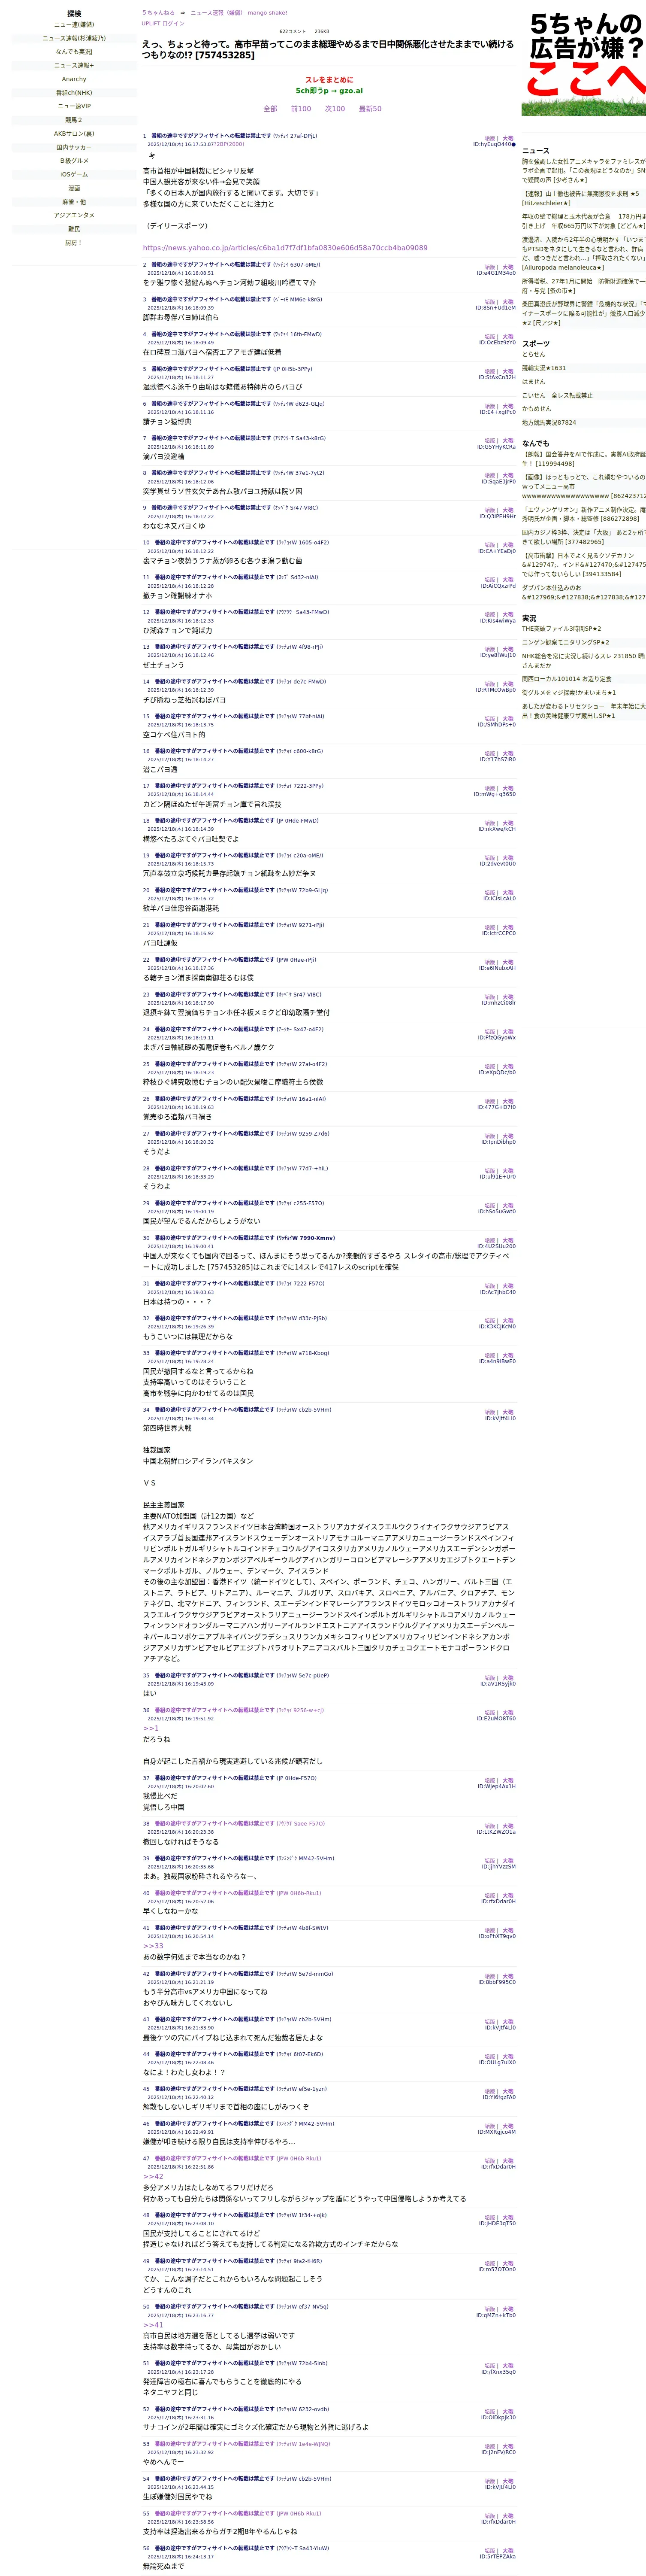Open こいせん 全レス転載禁止 thread

click(x=556, y=395)
